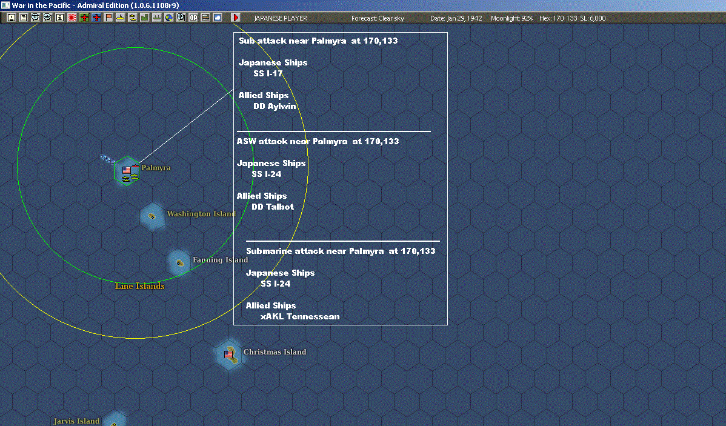The height and width of the screenshot is (426, 726).
Task: Click the Palmyra map label
Action: (x=156, y=168)
